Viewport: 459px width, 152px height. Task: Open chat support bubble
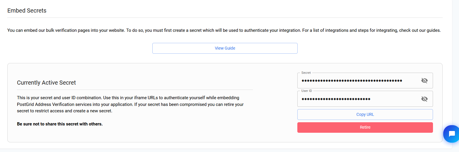(452, 134)
